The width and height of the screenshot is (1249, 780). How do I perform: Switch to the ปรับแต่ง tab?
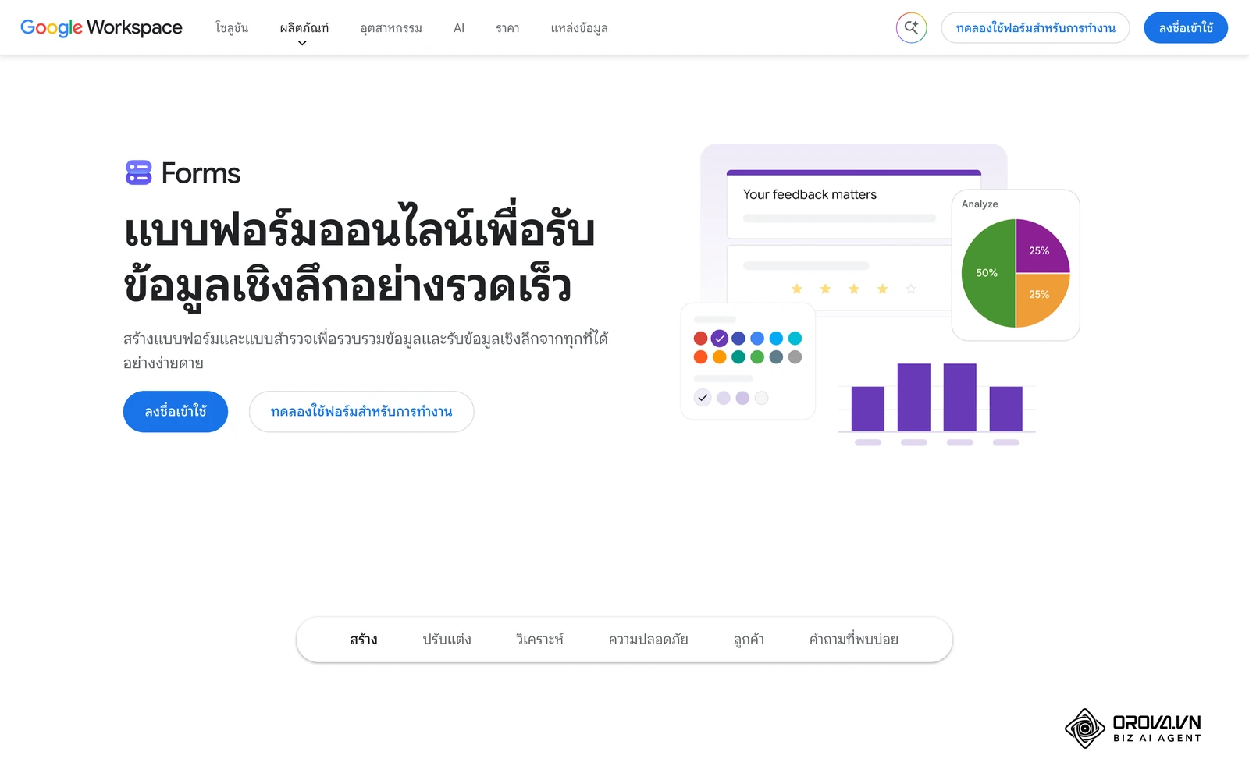(447, 640)
